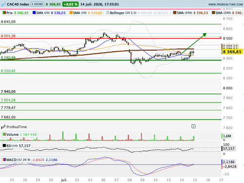
Task: Click the 7 778,47 support level label
Action: (8, 108)
